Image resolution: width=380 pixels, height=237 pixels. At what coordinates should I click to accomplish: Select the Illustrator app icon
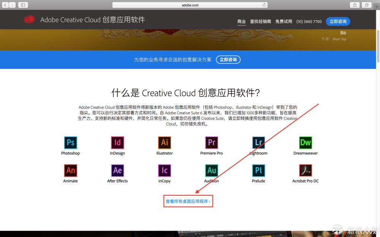tap(165, 143)
